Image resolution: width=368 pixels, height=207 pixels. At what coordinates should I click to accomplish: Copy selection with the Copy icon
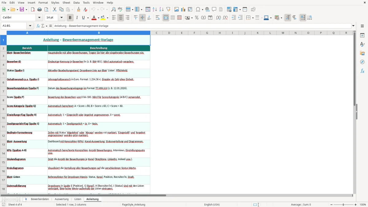click(x=61, y=10)
